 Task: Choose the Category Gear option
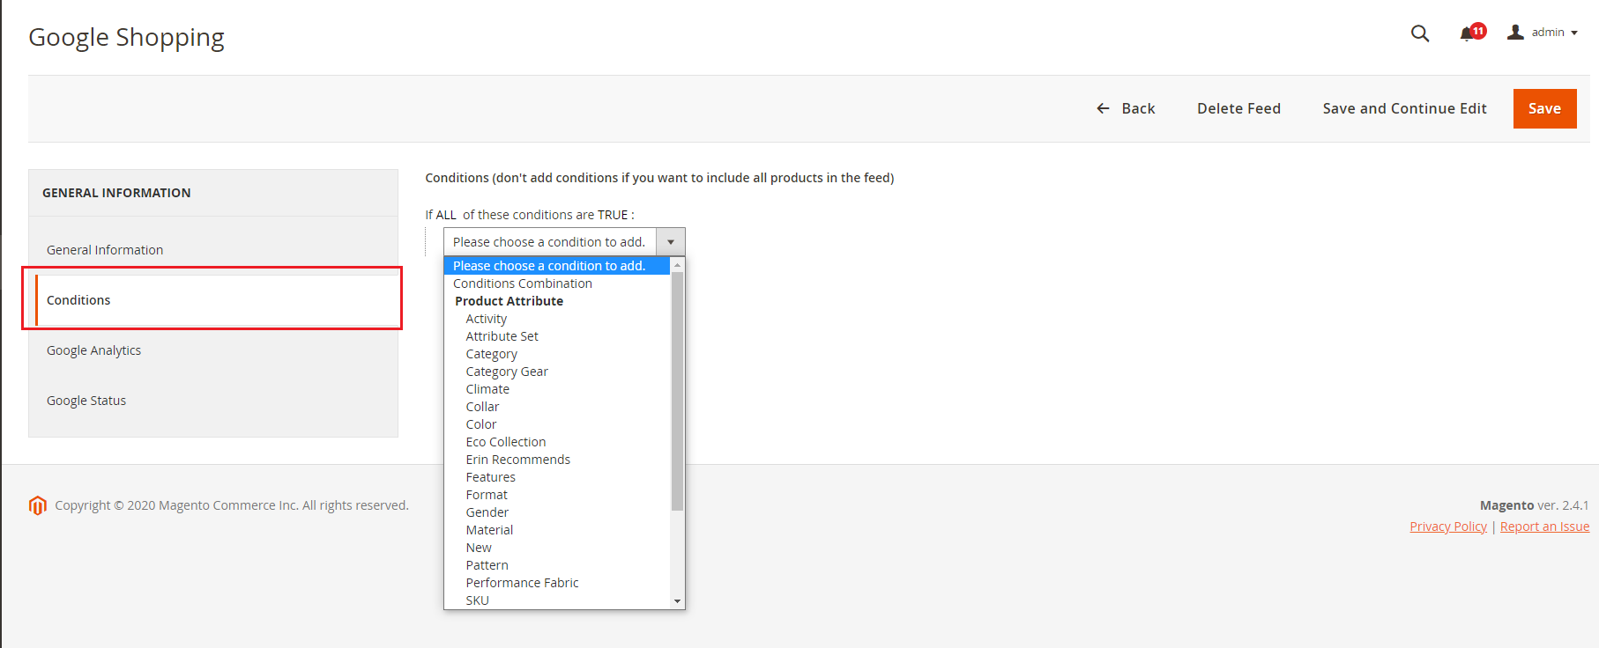(x=557, y=372)
